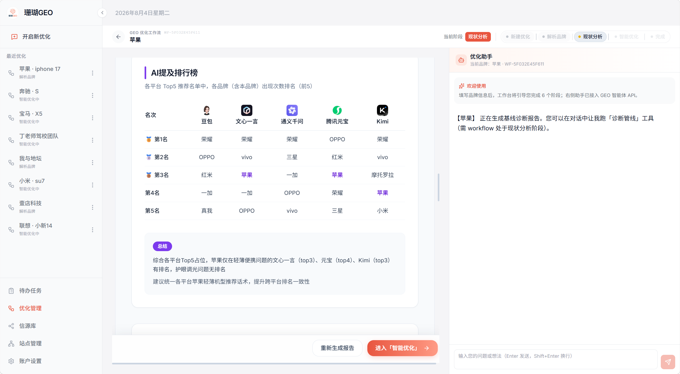Open the 优化管理 menu item
This screenshot has height=374, width=680.
51,308
